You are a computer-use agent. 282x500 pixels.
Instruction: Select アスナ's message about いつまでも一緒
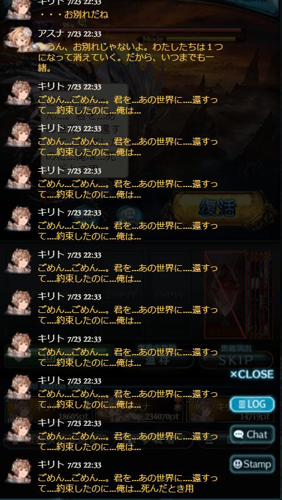pyautogui.click(x=130, y=58)
